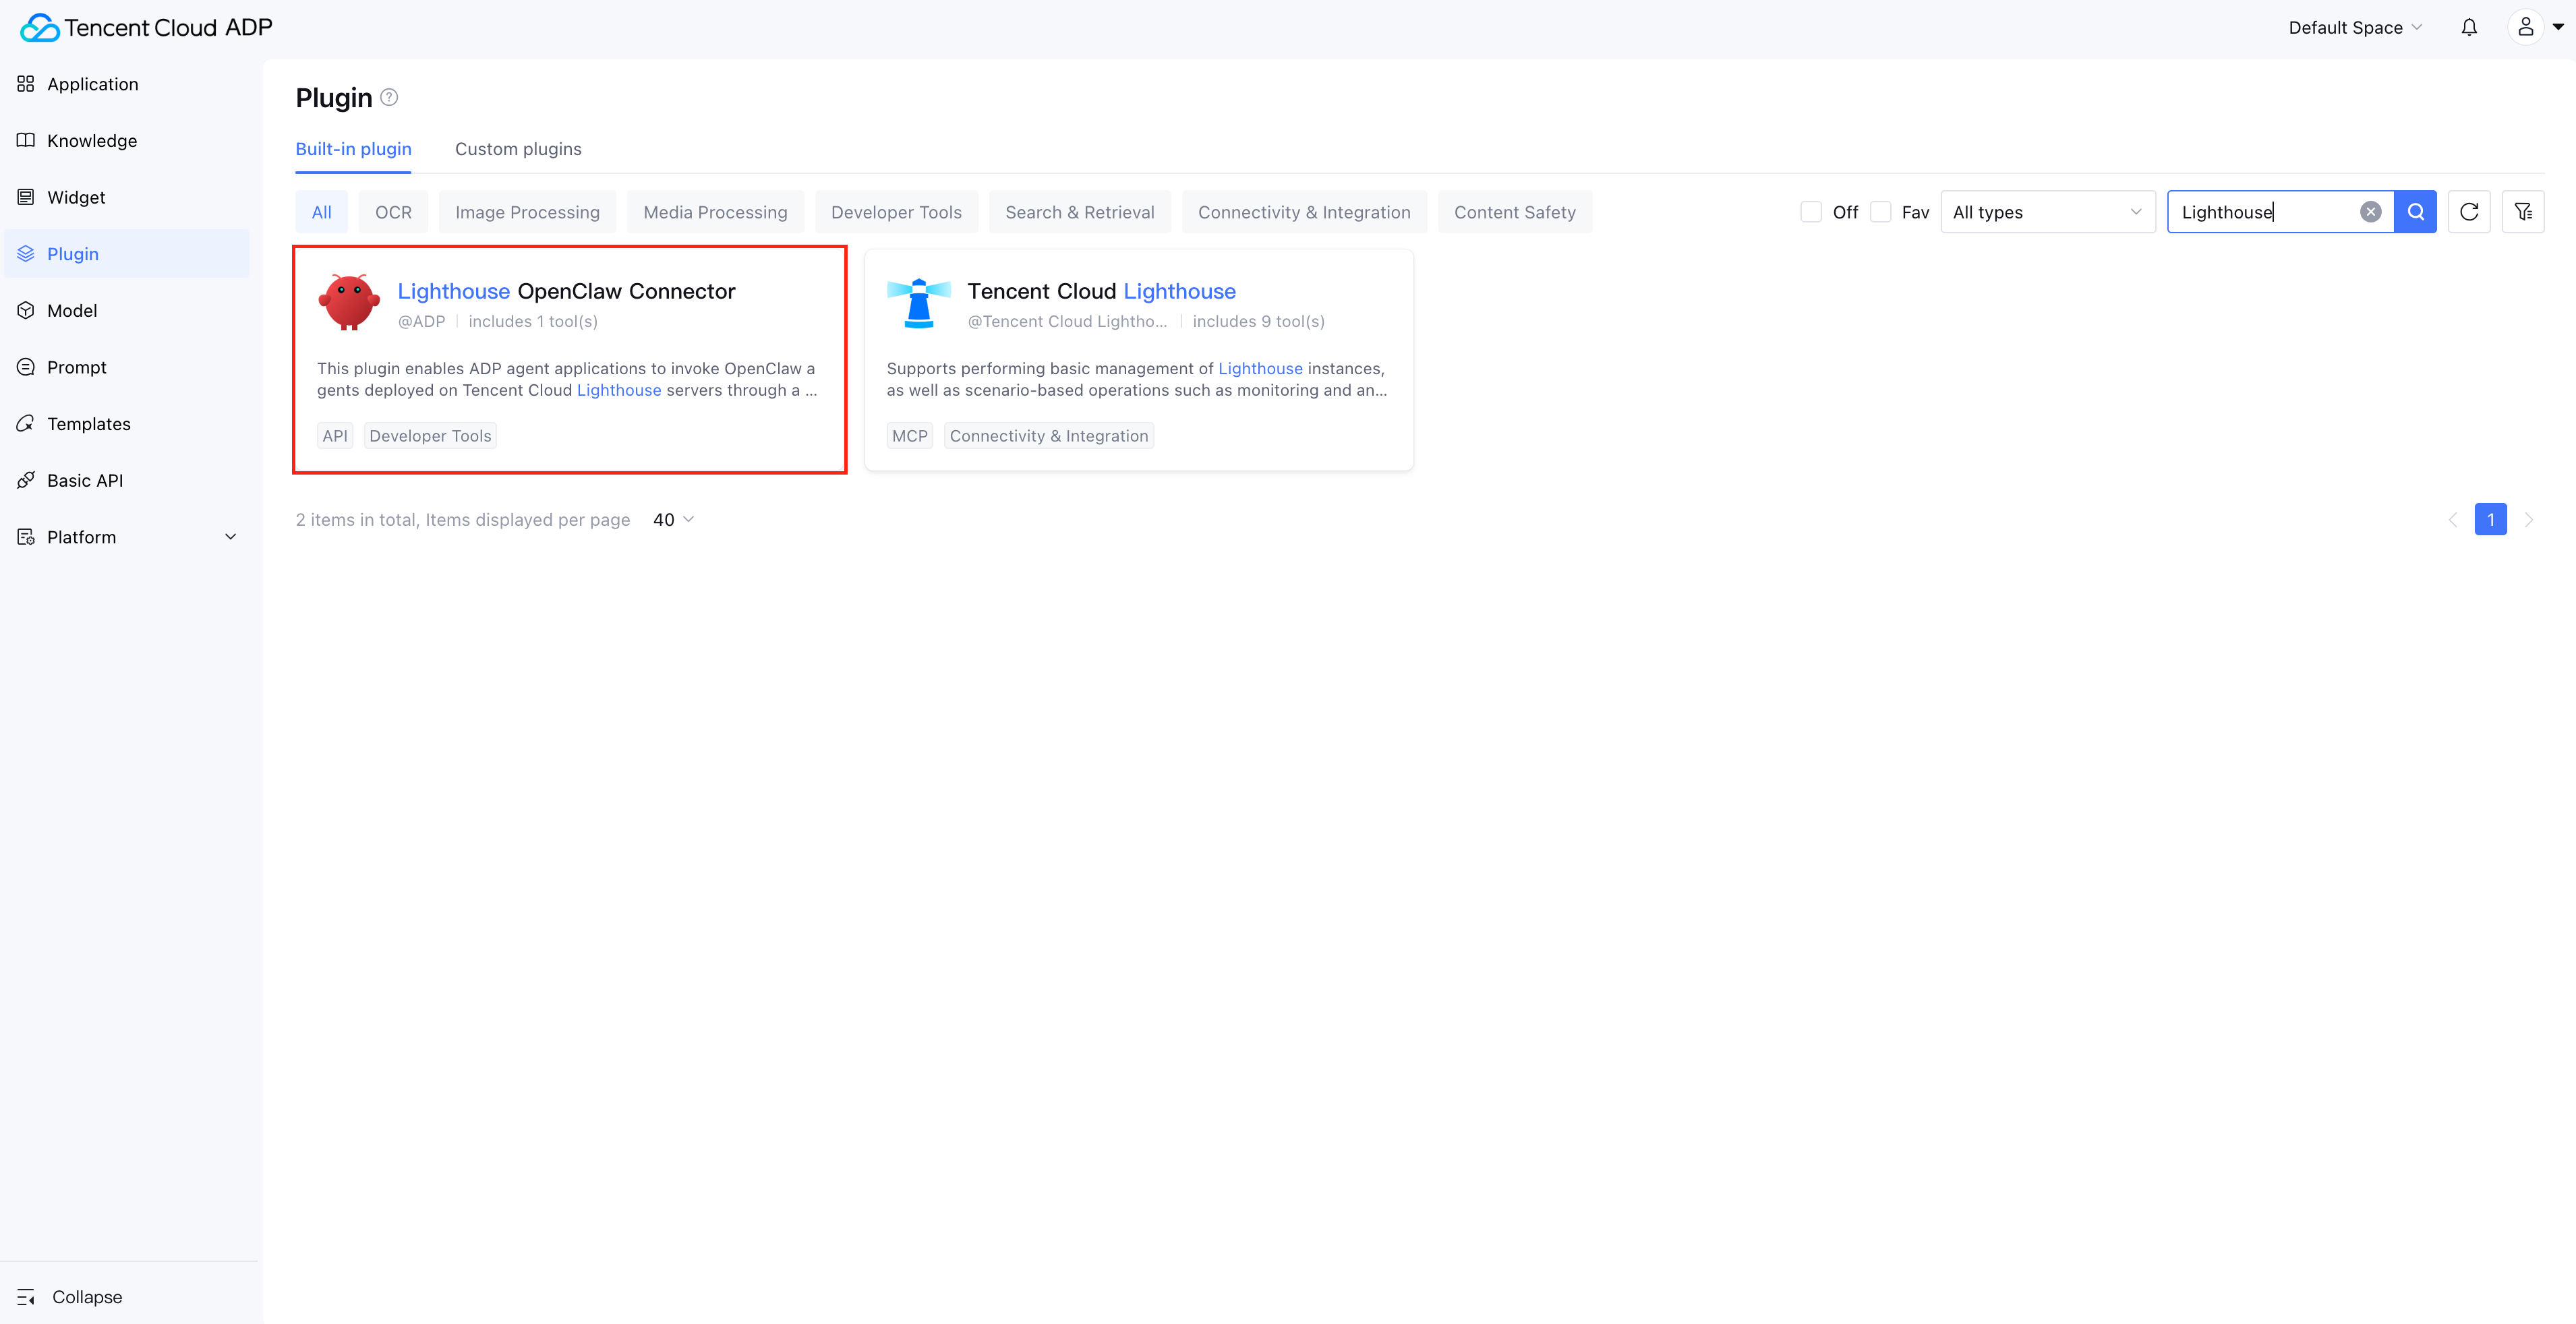Click the Plugin help question-mark icon
The width and height of the screenshot is (2576, 1324).
coord(389,97)
